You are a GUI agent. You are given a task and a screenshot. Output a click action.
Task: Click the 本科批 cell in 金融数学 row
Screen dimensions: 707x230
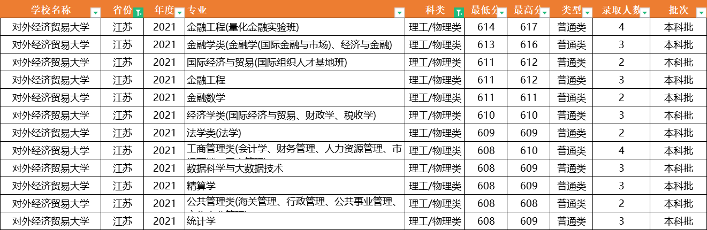point(679,98)
